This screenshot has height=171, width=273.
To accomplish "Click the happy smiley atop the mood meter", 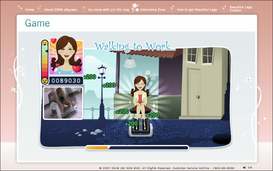I will pos(44,44).
